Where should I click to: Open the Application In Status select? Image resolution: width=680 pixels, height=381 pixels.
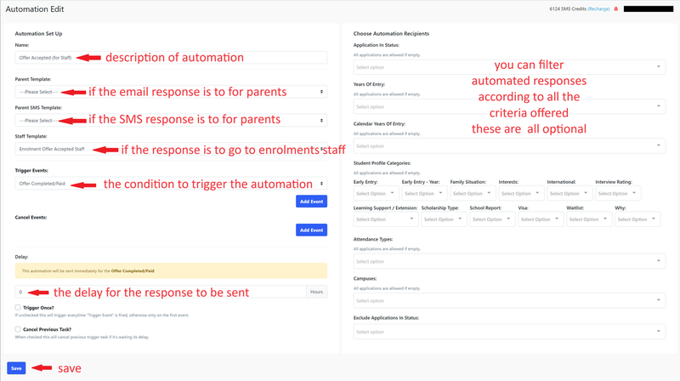point(509,67)
